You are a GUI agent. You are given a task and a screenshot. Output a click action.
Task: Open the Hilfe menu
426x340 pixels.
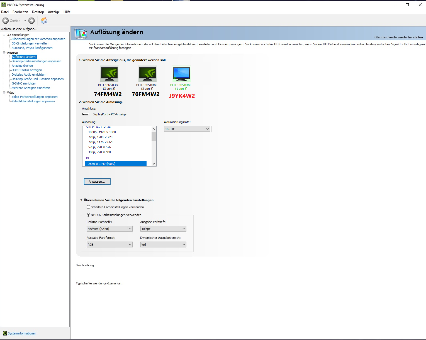pos(67,12)
